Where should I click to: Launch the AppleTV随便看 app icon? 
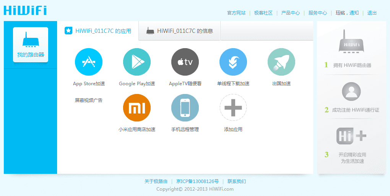pyautogui.click(x=185, y=62)
